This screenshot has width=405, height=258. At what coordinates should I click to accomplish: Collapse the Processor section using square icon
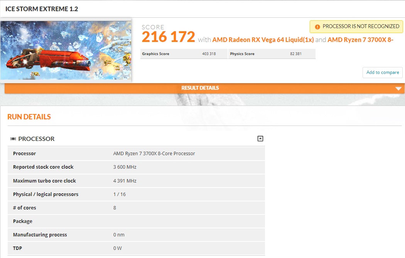pyautogui.click(x=260, y=139)
